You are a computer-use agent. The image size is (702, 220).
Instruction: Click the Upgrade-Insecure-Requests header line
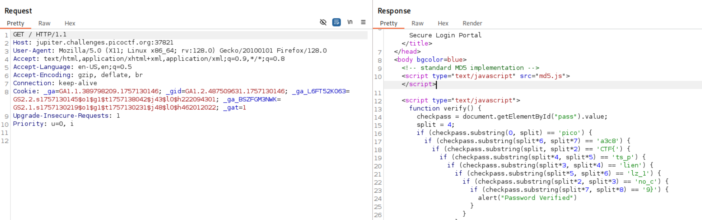click(67, 116)
